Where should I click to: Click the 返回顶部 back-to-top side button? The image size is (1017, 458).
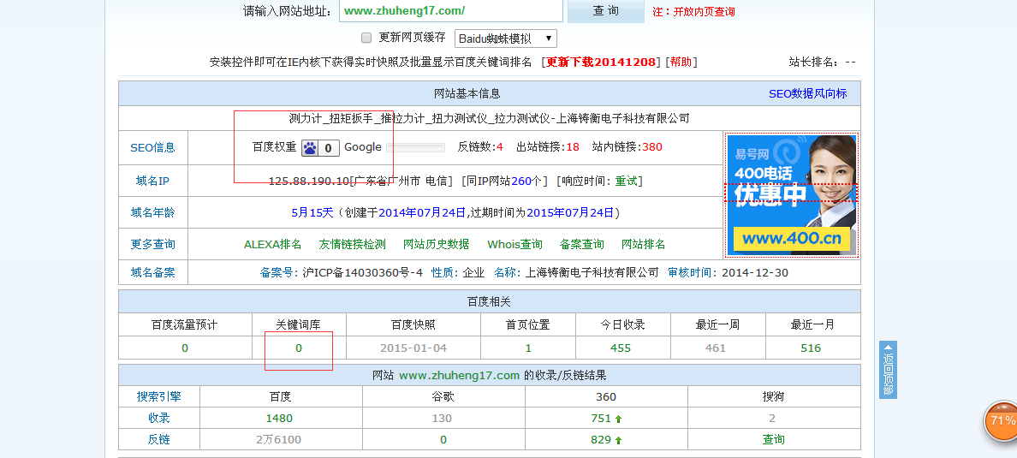pos(888,370)
